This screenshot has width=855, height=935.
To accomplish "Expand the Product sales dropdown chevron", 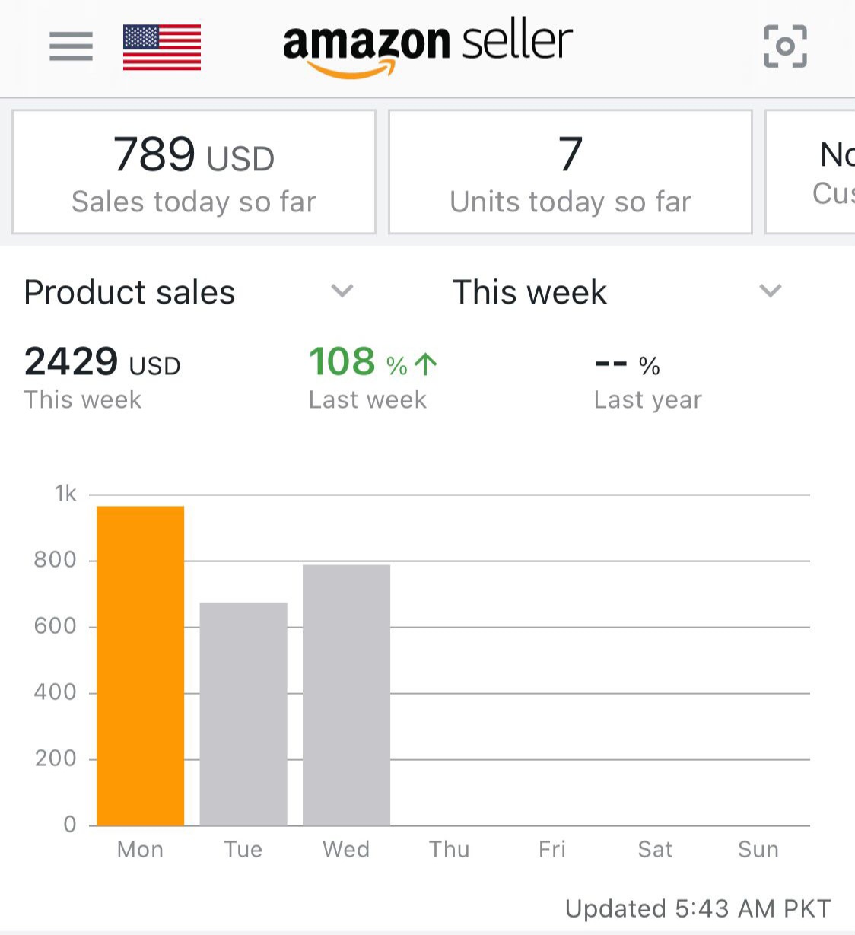I will (342, 291).
